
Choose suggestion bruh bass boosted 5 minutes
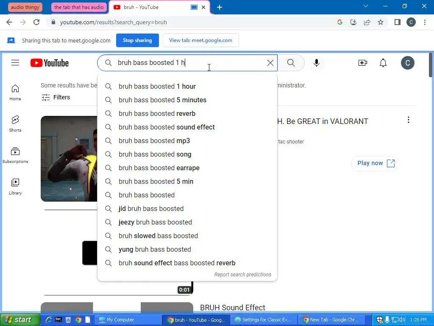[x=187, y=100]
